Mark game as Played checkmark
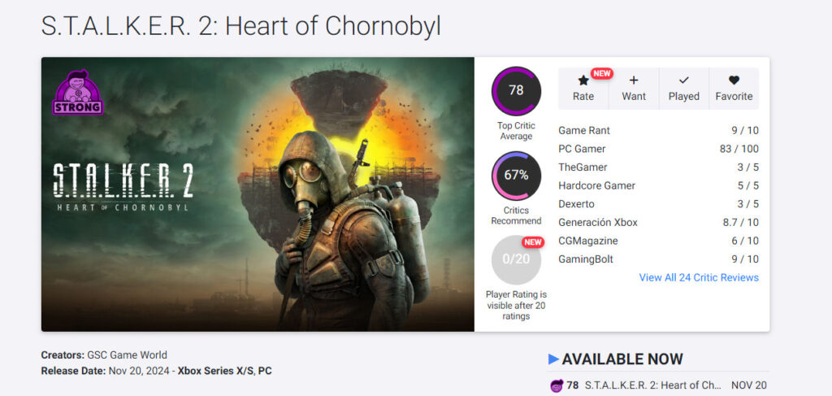Screen dimensions: 832x396 [683, 81]
